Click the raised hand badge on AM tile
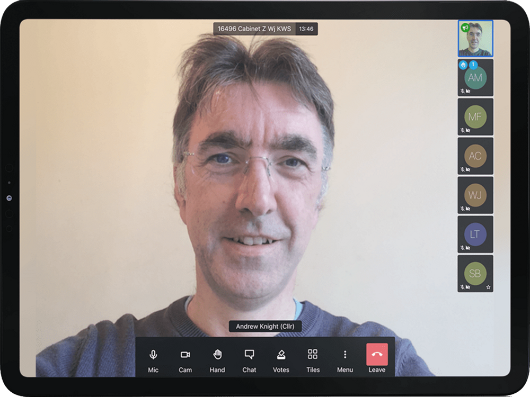 tap(463, 65)
